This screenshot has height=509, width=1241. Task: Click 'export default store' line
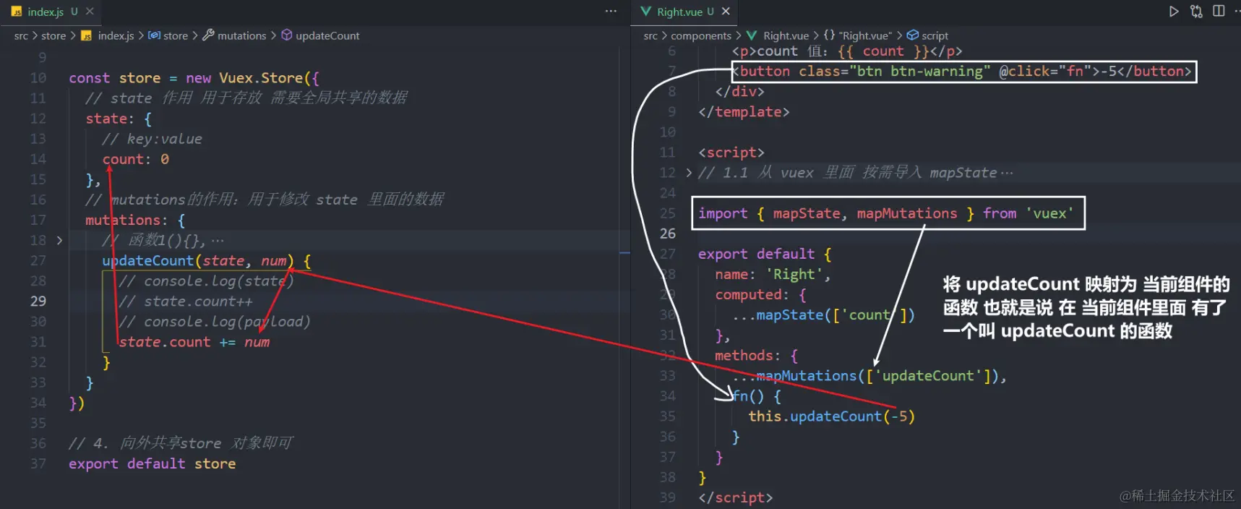(153, 463)
